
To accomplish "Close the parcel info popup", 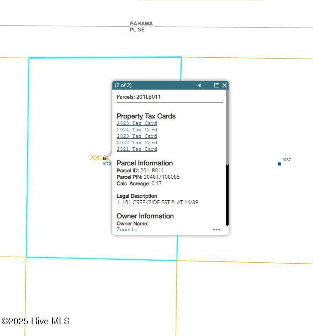I will (224, 85).
